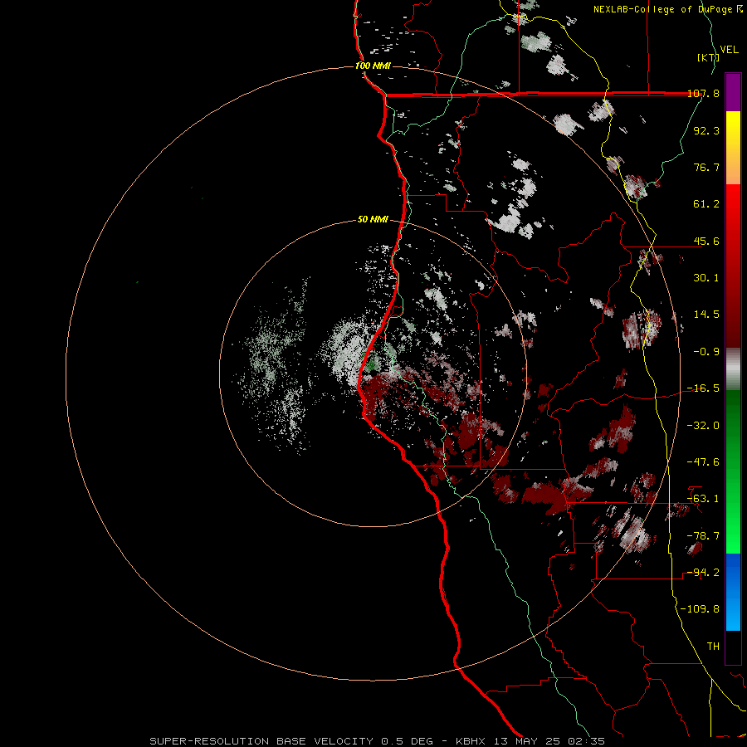The width and height of the screenshot is (747, 747).
Task: Select the -16.5 velocity scale value
Action: point(703,388)
